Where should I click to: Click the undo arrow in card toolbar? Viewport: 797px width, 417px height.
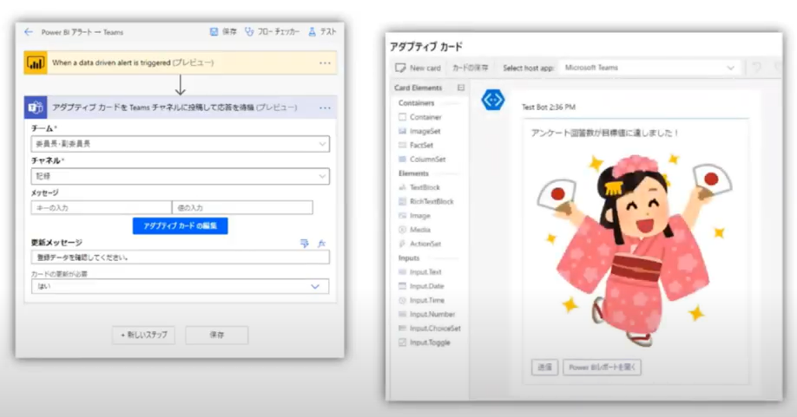(757, 68)
